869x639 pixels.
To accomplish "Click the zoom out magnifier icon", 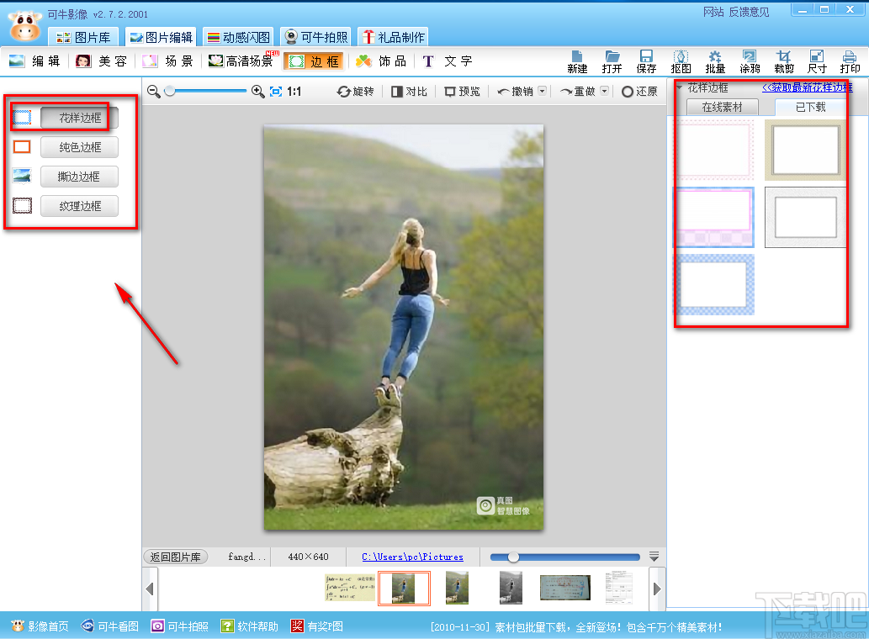I will tap(153, 92).
